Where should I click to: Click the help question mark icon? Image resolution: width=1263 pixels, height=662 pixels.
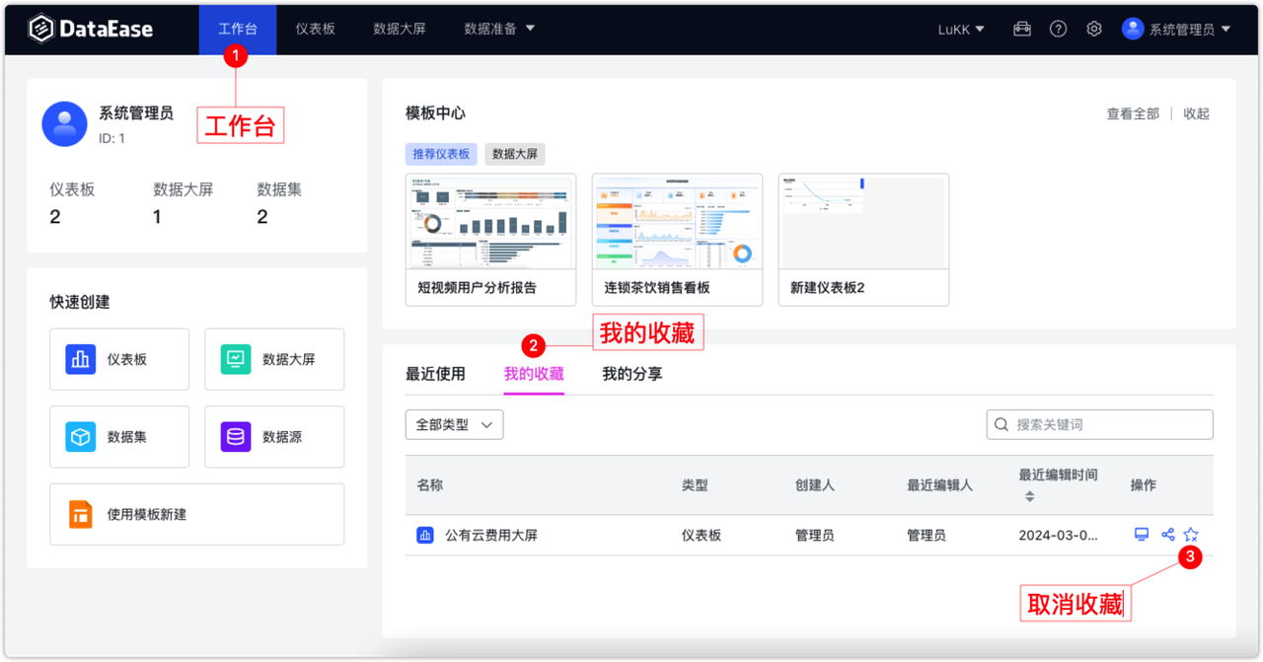[1058, 29]
